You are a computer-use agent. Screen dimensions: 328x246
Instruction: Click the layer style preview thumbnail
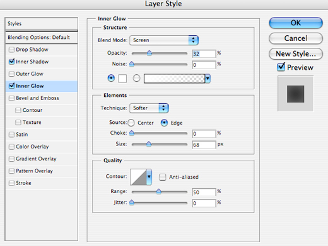point(295,94)
